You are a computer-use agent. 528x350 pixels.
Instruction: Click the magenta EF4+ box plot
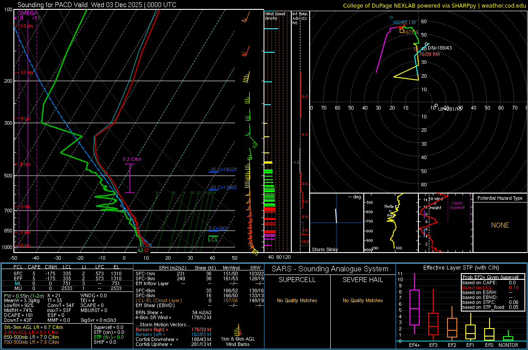tap(414, 307)
